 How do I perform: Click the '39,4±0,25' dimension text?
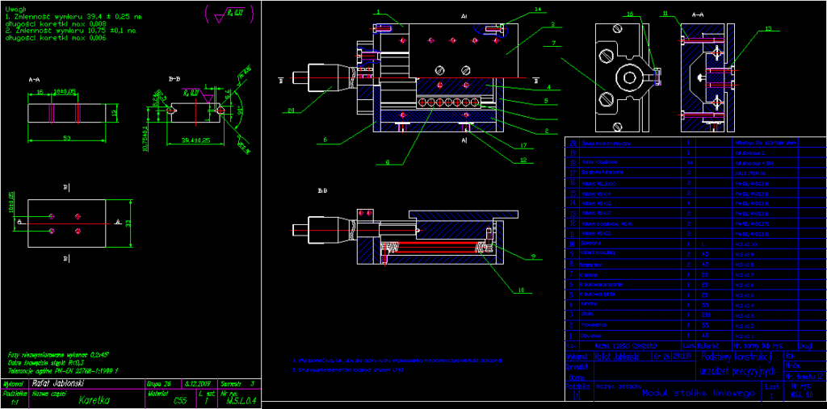(194, 140)
